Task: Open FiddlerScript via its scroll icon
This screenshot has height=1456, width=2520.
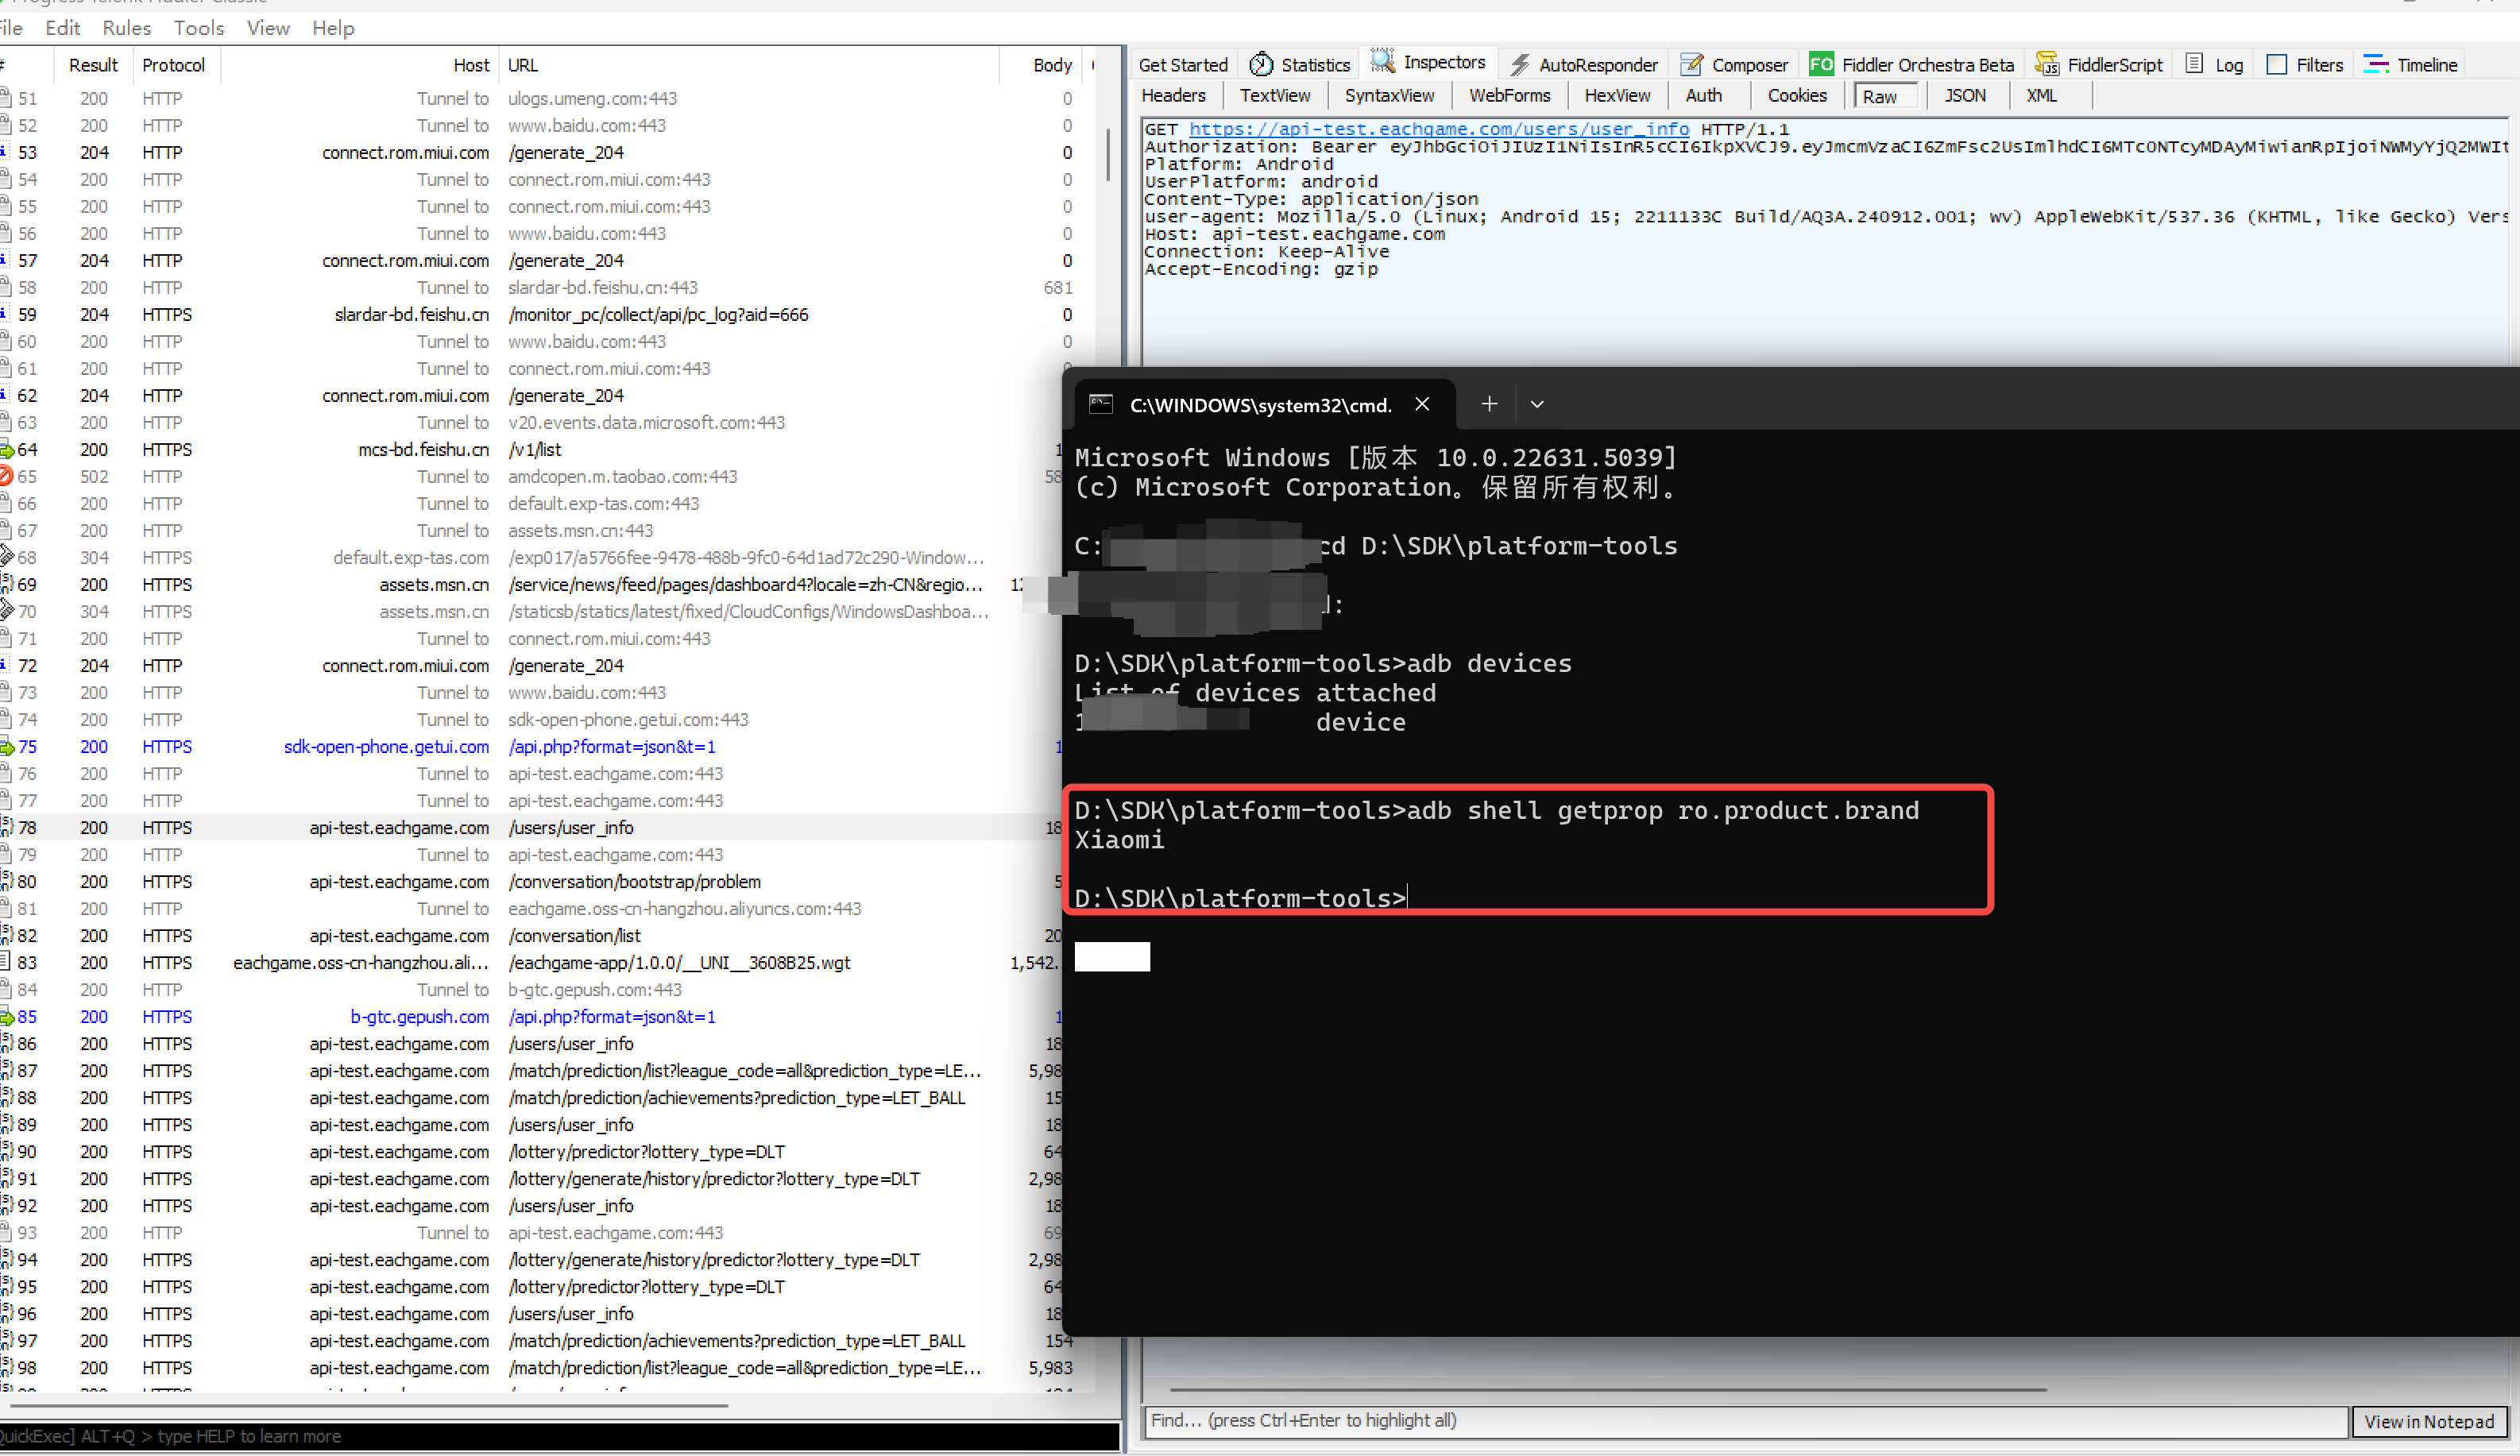Action: pyautogui.click(x=2047, y=64)
